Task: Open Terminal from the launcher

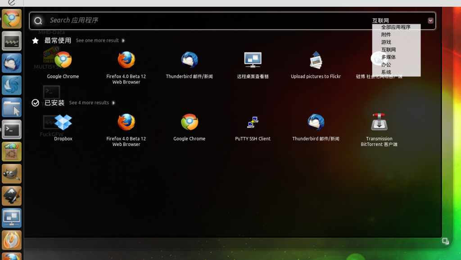Action: [12, 130]
